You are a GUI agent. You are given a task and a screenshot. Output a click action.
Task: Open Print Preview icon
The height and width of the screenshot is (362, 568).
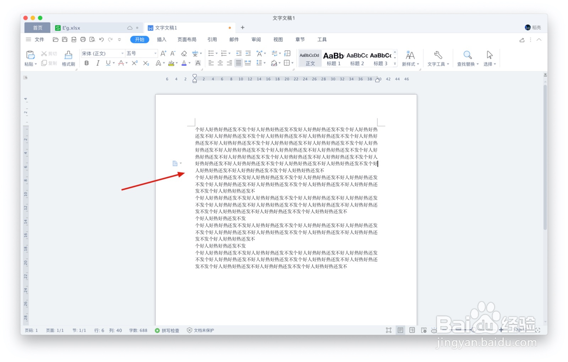pos(92,39)
